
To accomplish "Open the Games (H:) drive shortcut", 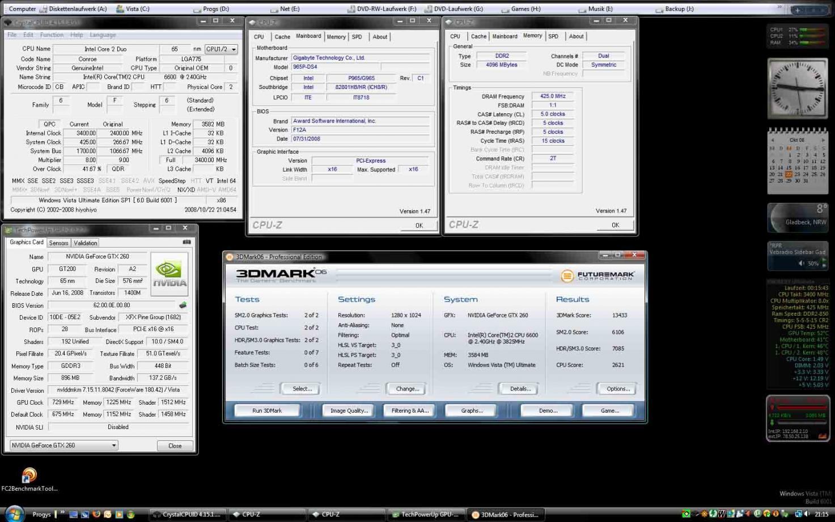I will pos(521,9).
